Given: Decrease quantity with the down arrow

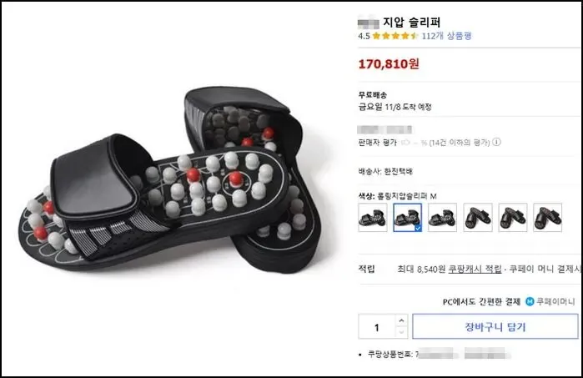Looking at the screenshot, I should [401, 332].
